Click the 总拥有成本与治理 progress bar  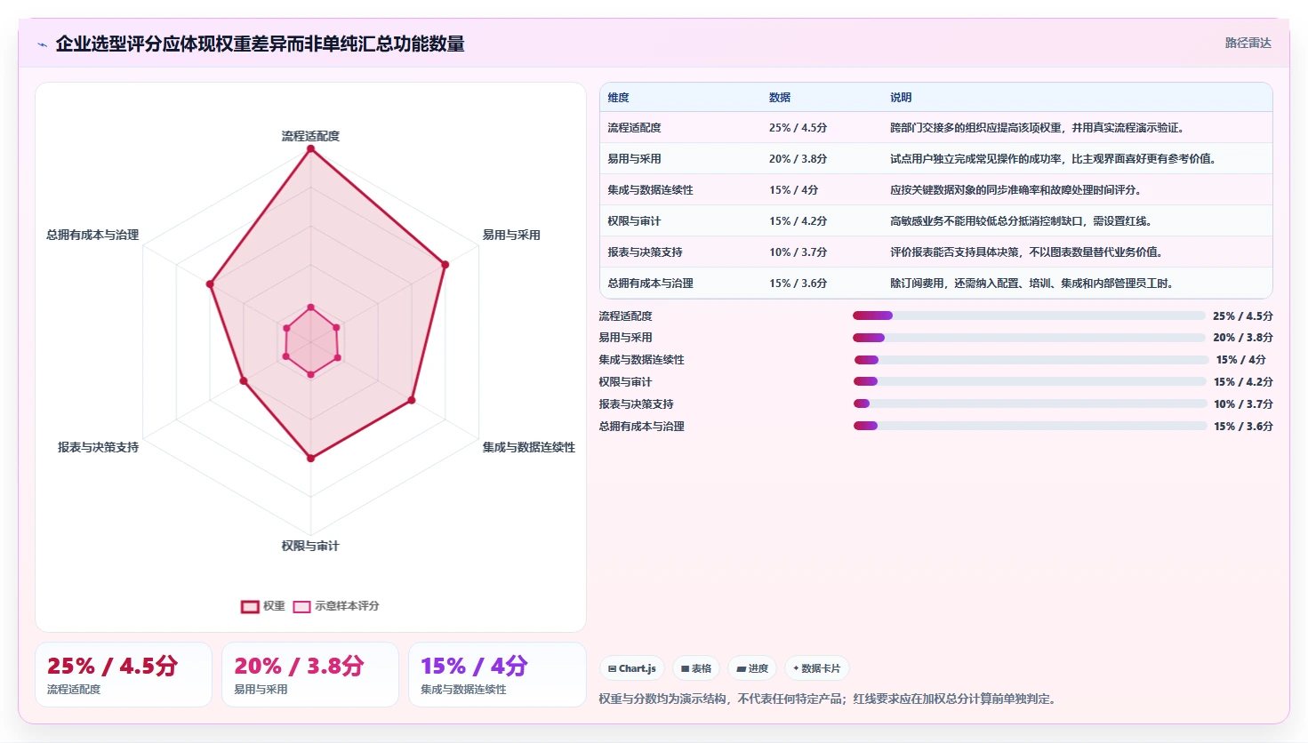click(x=1030, y=426)
